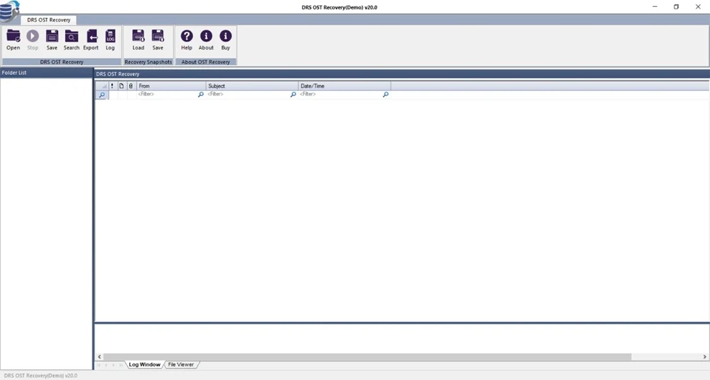Click the Stop icon in the toolbar

click(x=33, y=39)
